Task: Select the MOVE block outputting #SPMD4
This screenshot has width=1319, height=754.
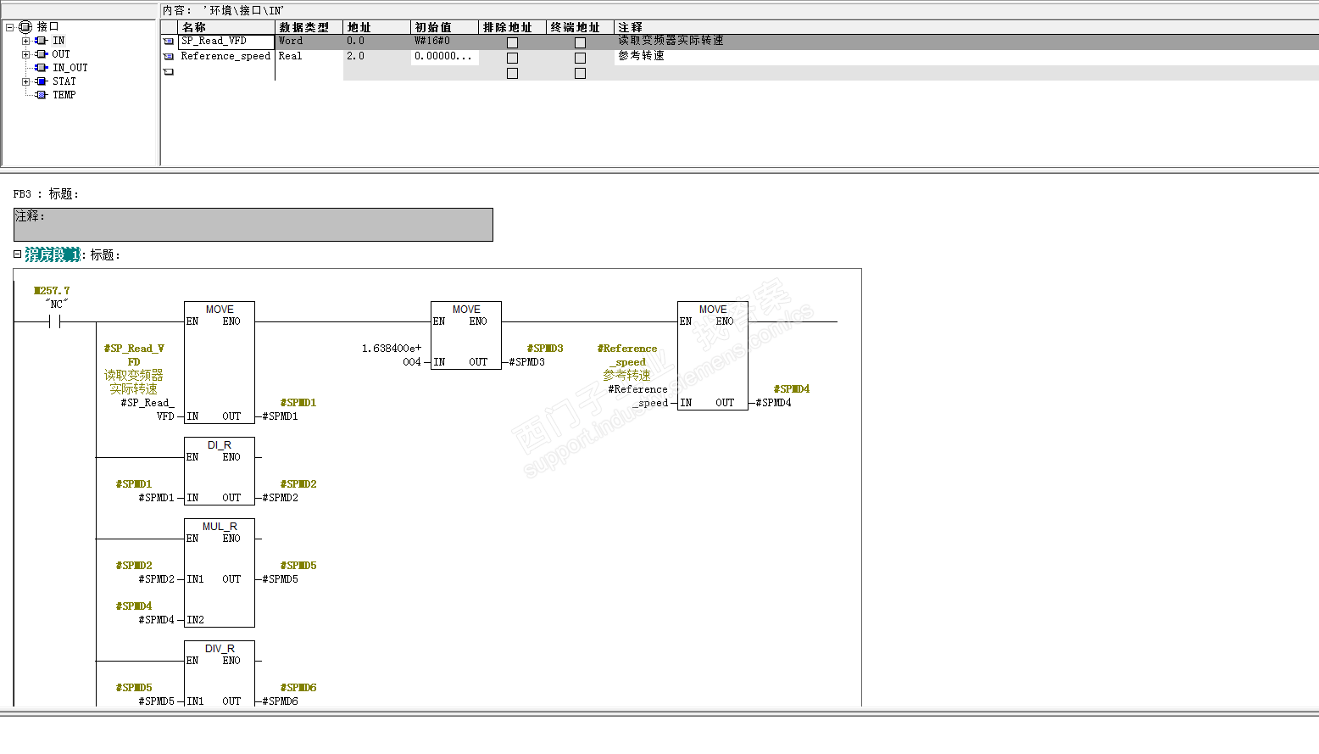Action: [x=713, y=355]
